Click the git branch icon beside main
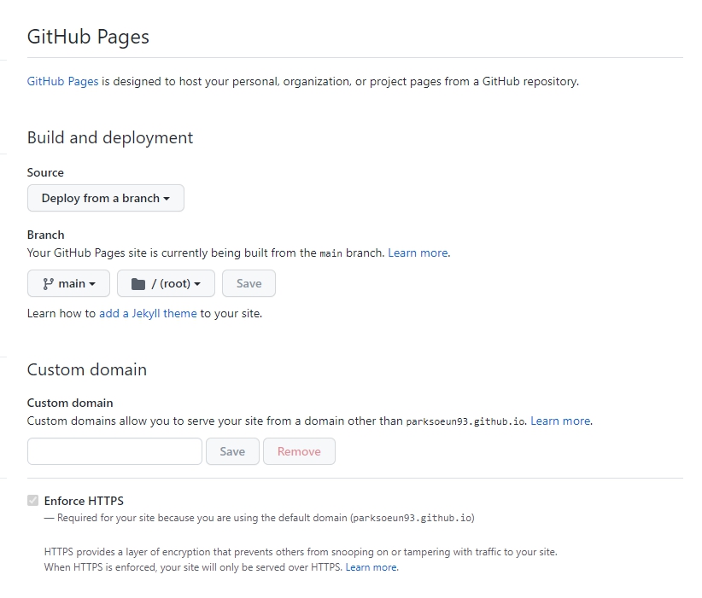702x598 pixels. click(49, 284)
